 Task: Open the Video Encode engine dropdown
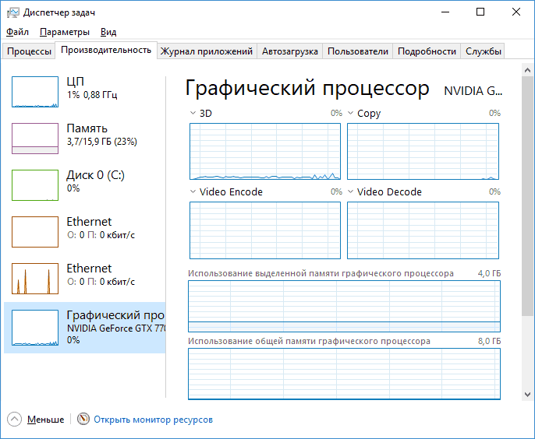coord(193,191)
